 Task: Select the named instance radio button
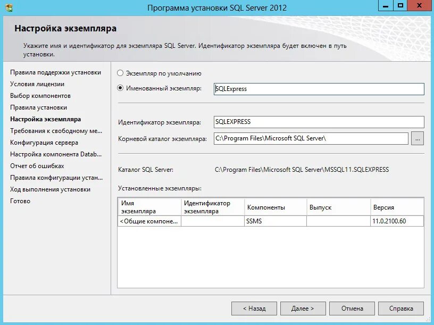pos(120,88)
